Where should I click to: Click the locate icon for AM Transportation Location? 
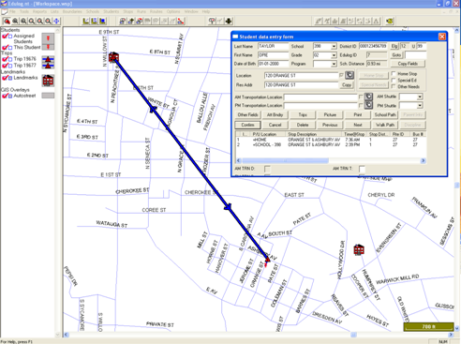pos(368,97)
